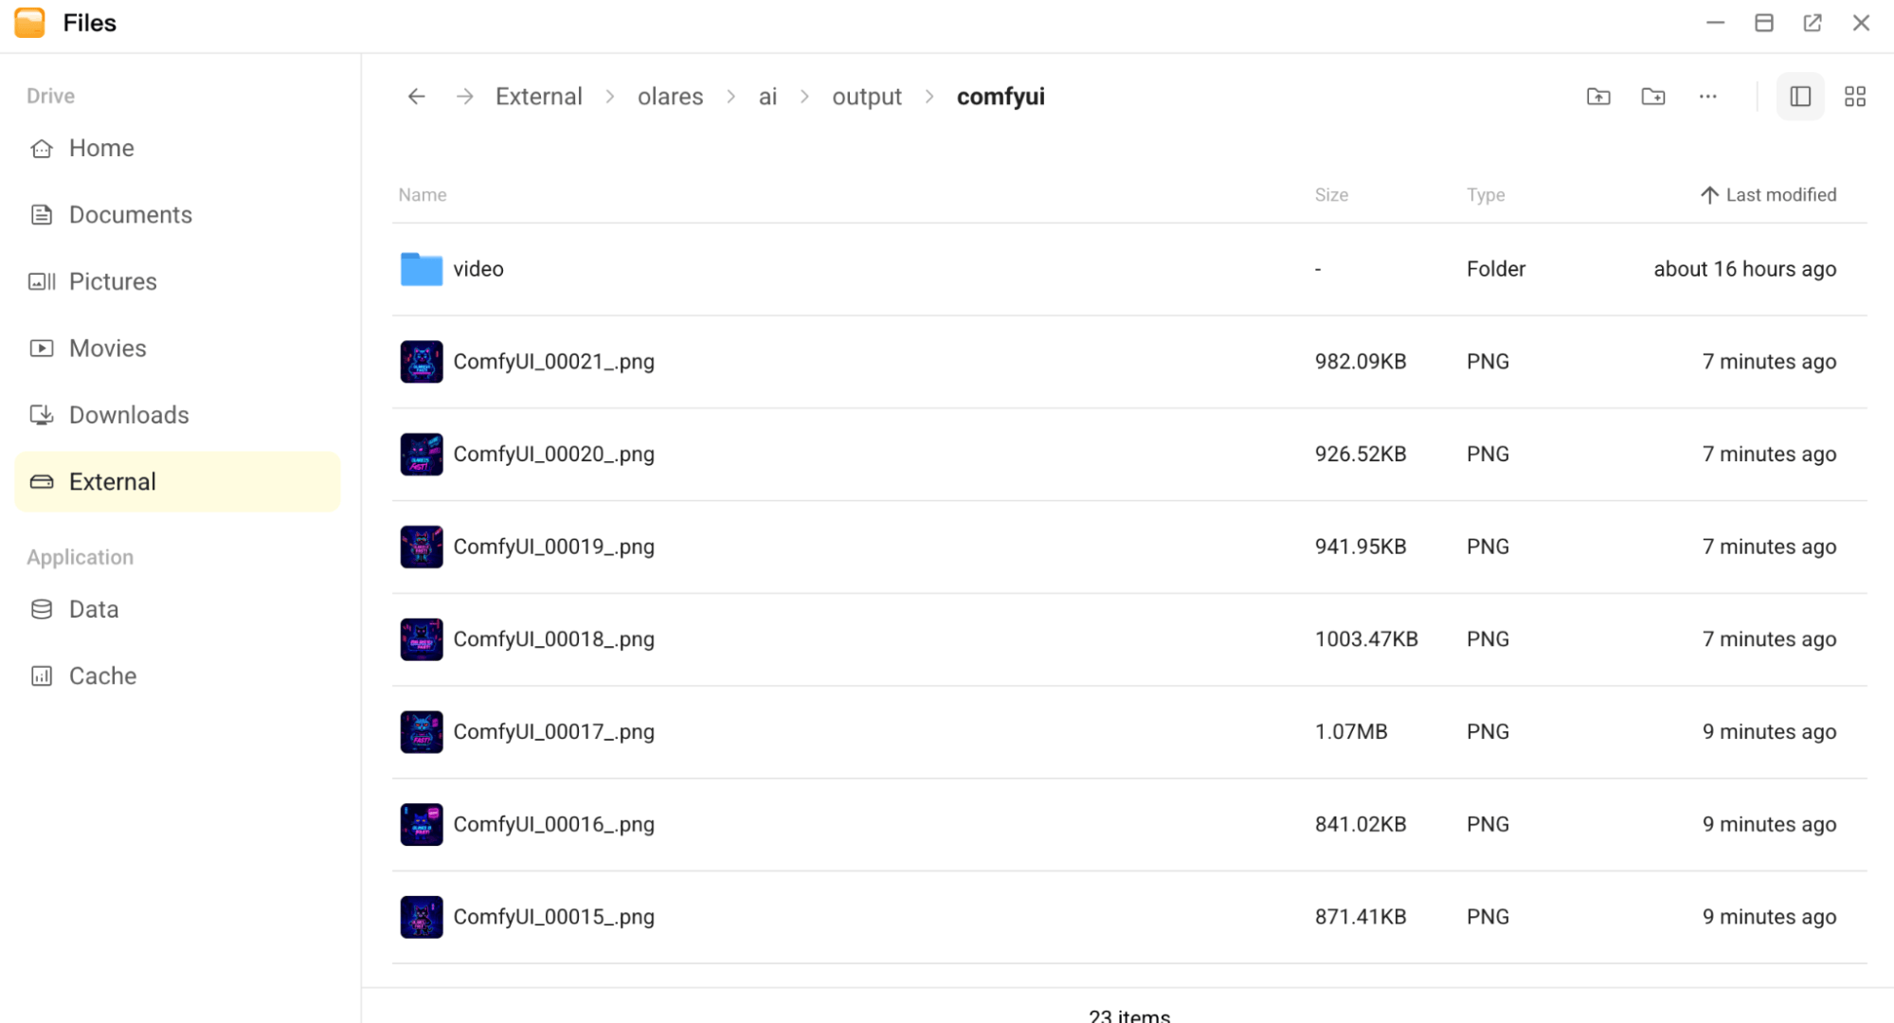Viewport: 1894px width, 1023px height.
Task: Click the Files app icon in titlebar
Action: point(29,22)
